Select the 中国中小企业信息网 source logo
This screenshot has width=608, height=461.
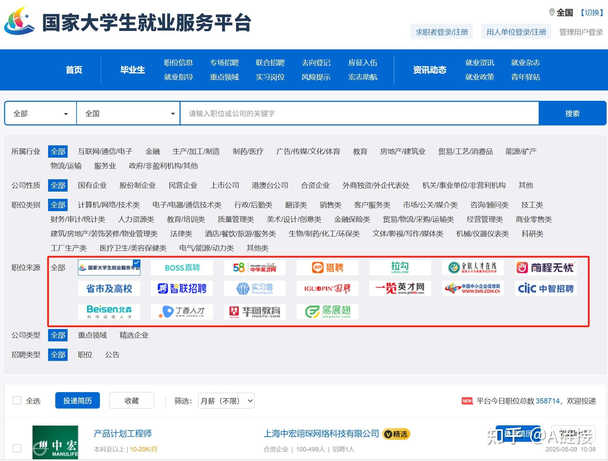click(473, 289)
